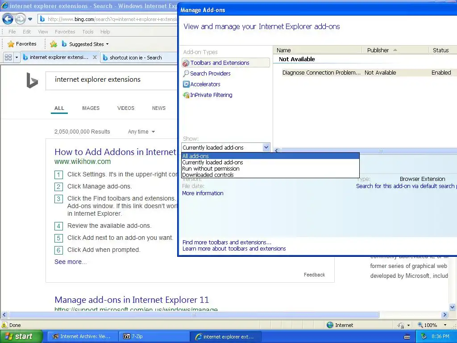Click the More information link
457x343 pixels.
point(203,193)
